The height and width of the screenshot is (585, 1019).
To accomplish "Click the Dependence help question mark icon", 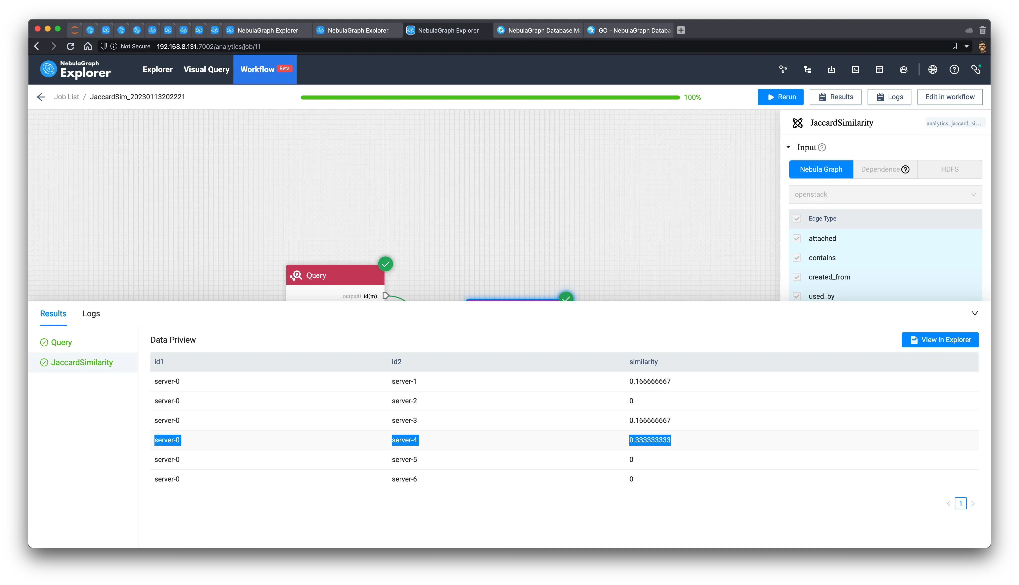I will coord(905,169).
